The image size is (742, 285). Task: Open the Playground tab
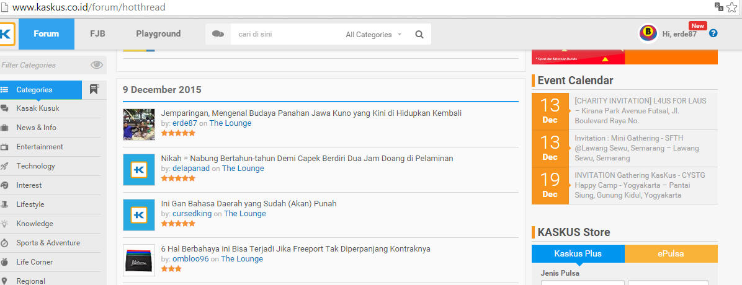159,33
